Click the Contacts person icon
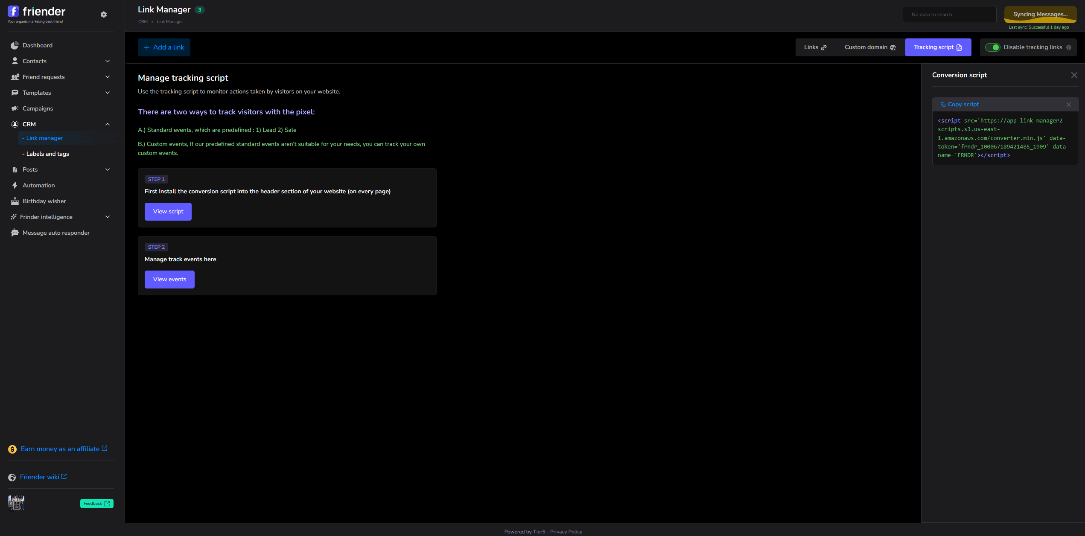Screen dimensions: 1085x536 [15, 61]
